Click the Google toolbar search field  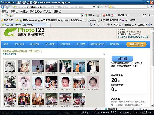coord(48,15)
